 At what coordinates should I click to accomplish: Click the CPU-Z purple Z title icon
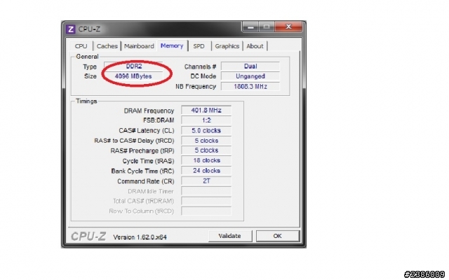click(70, 29)
